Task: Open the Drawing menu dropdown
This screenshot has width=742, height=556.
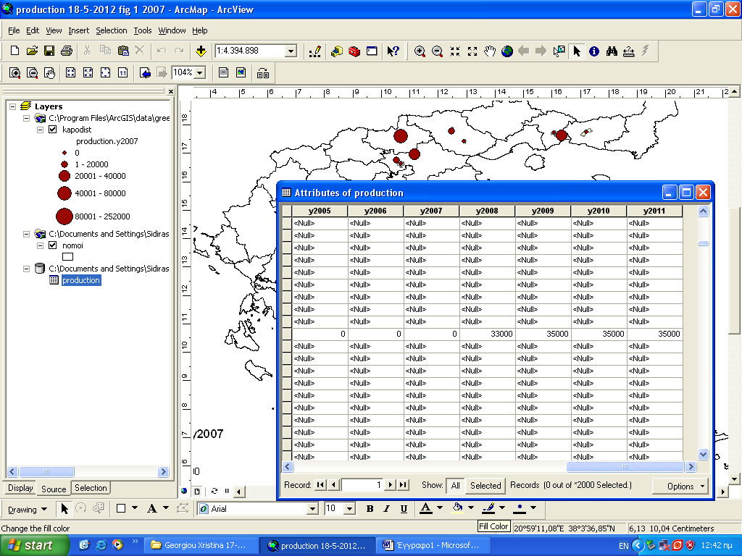Action: pyautogui.click(x=28, y=509)
